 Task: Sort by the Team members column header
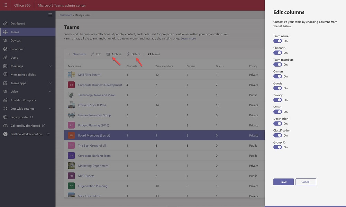click(x=164, y=66)
